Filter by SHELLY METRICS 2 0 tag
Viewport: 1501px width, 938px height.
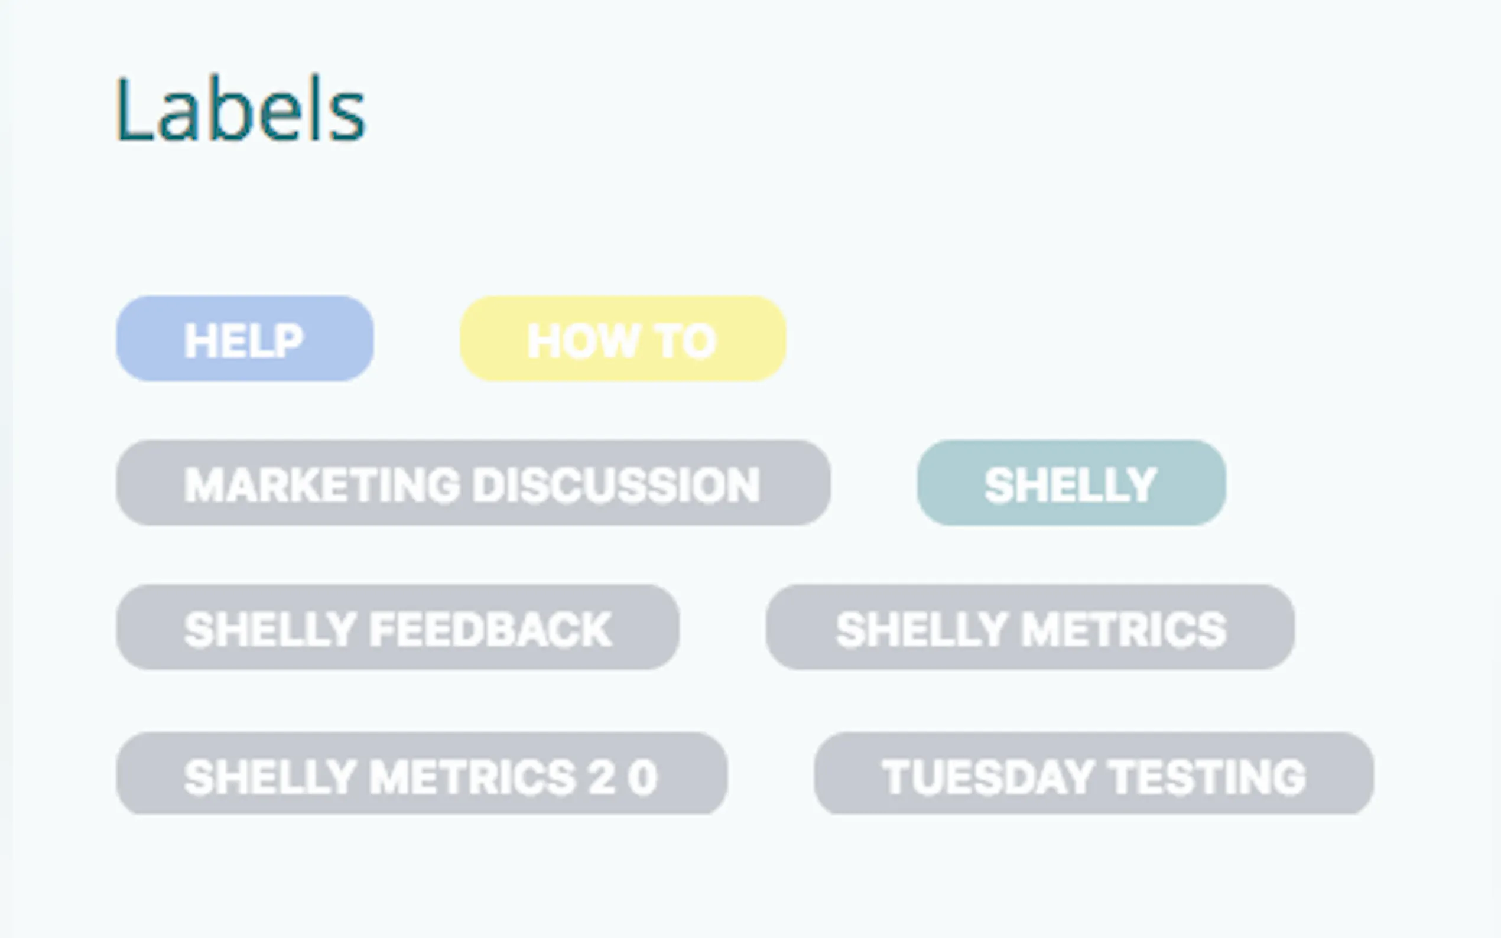[x=421, y=774]
